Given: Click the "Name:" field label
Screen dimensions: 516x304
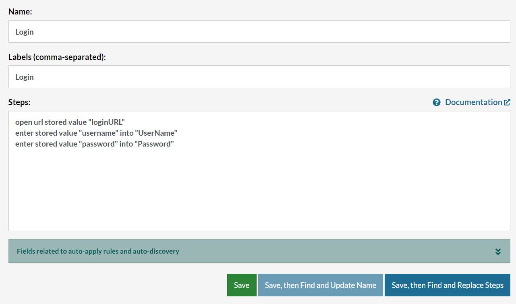Looking at the screenshot, I should tap(20, 12).
